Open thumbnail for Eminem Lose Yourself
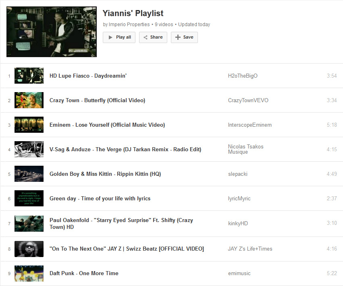 click(x=29, y=125)
